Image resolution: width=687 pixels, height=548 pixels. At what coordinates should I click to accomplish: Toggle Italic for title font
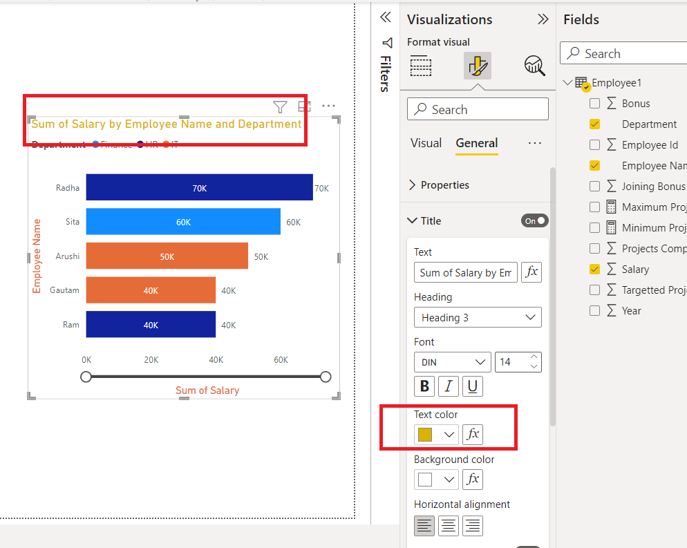449,386
